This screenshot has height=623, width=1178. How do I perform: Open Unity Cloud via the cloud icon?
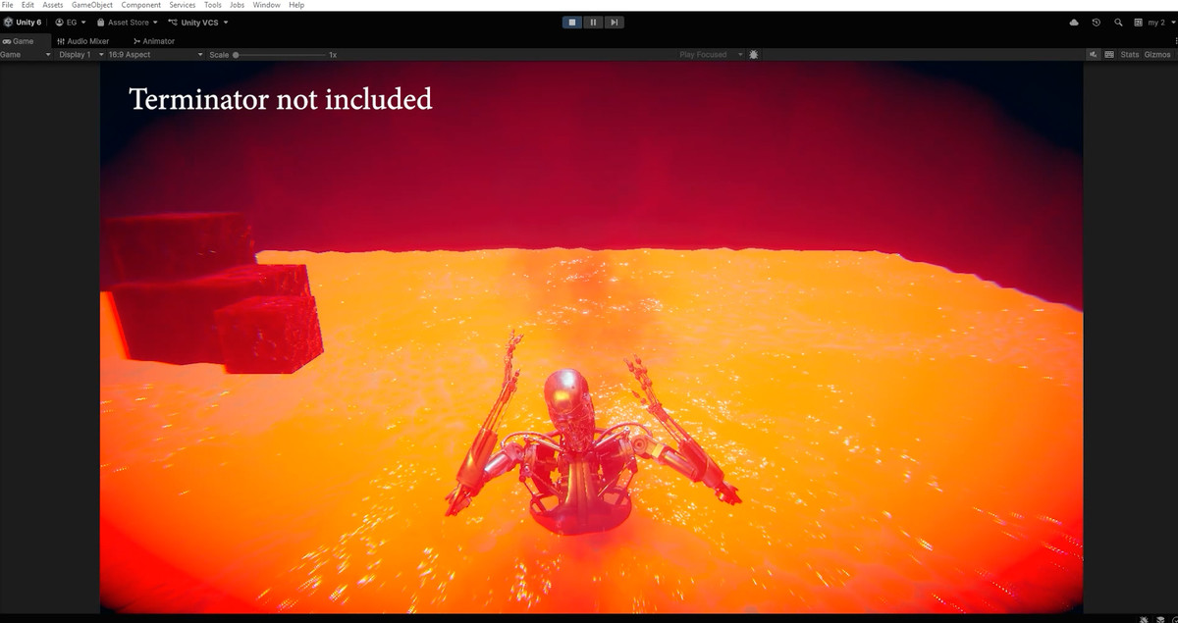point(1074,22)
